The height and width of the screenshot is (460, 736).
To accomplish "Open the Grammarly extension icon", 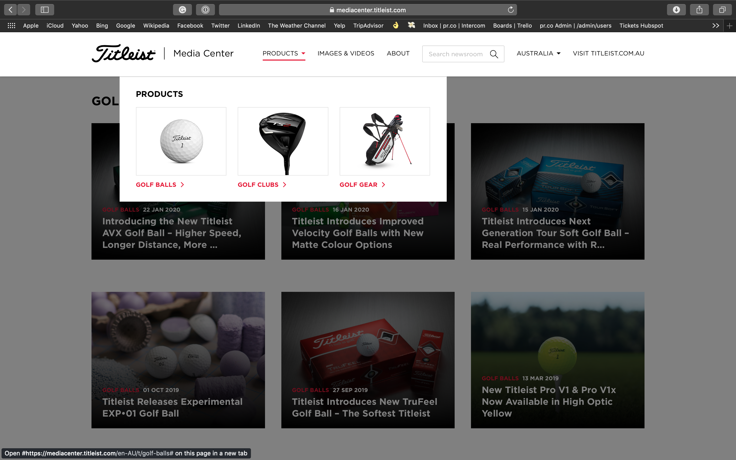I will tap(182, 10).
